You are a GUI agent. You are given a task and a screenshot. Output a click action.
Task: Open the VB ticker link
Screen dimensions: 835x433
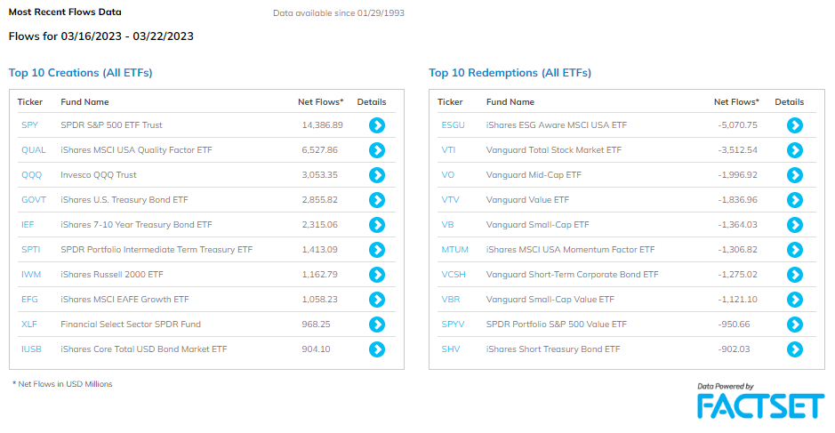point(447,225)
